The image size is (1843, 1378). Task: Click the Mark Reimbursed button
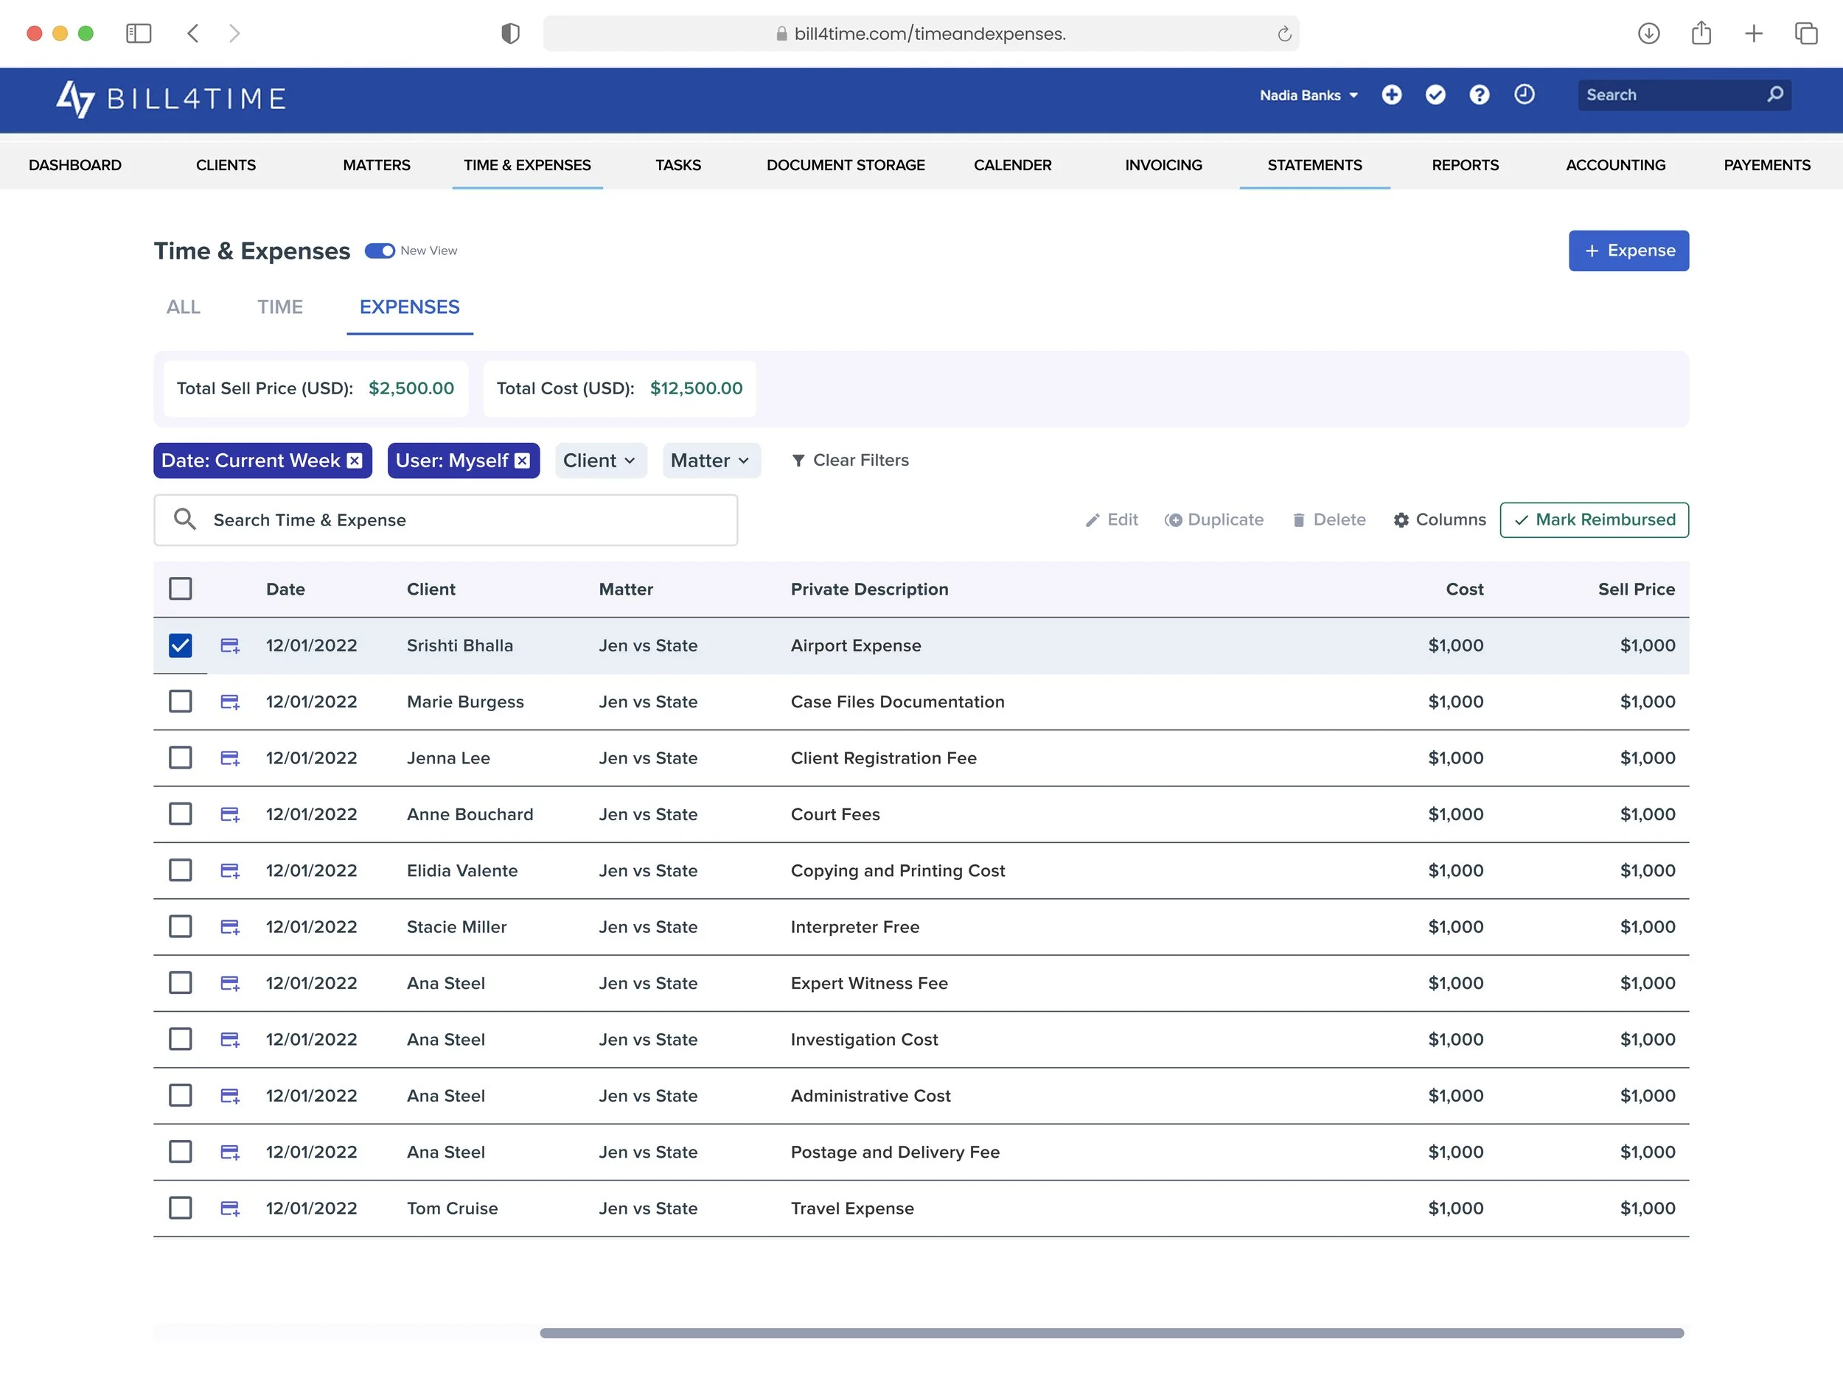1594,520
